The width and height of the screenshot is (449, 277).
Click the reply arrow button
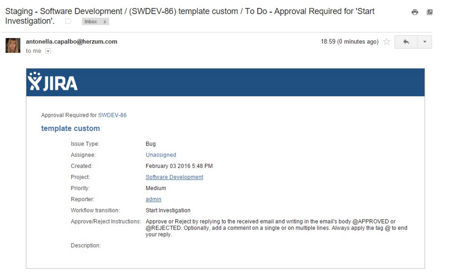pos(406,42)
